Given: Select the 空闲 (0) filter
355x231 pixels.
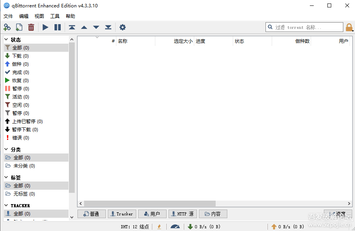Looking at the screenshot, I should tap(36, 105).
